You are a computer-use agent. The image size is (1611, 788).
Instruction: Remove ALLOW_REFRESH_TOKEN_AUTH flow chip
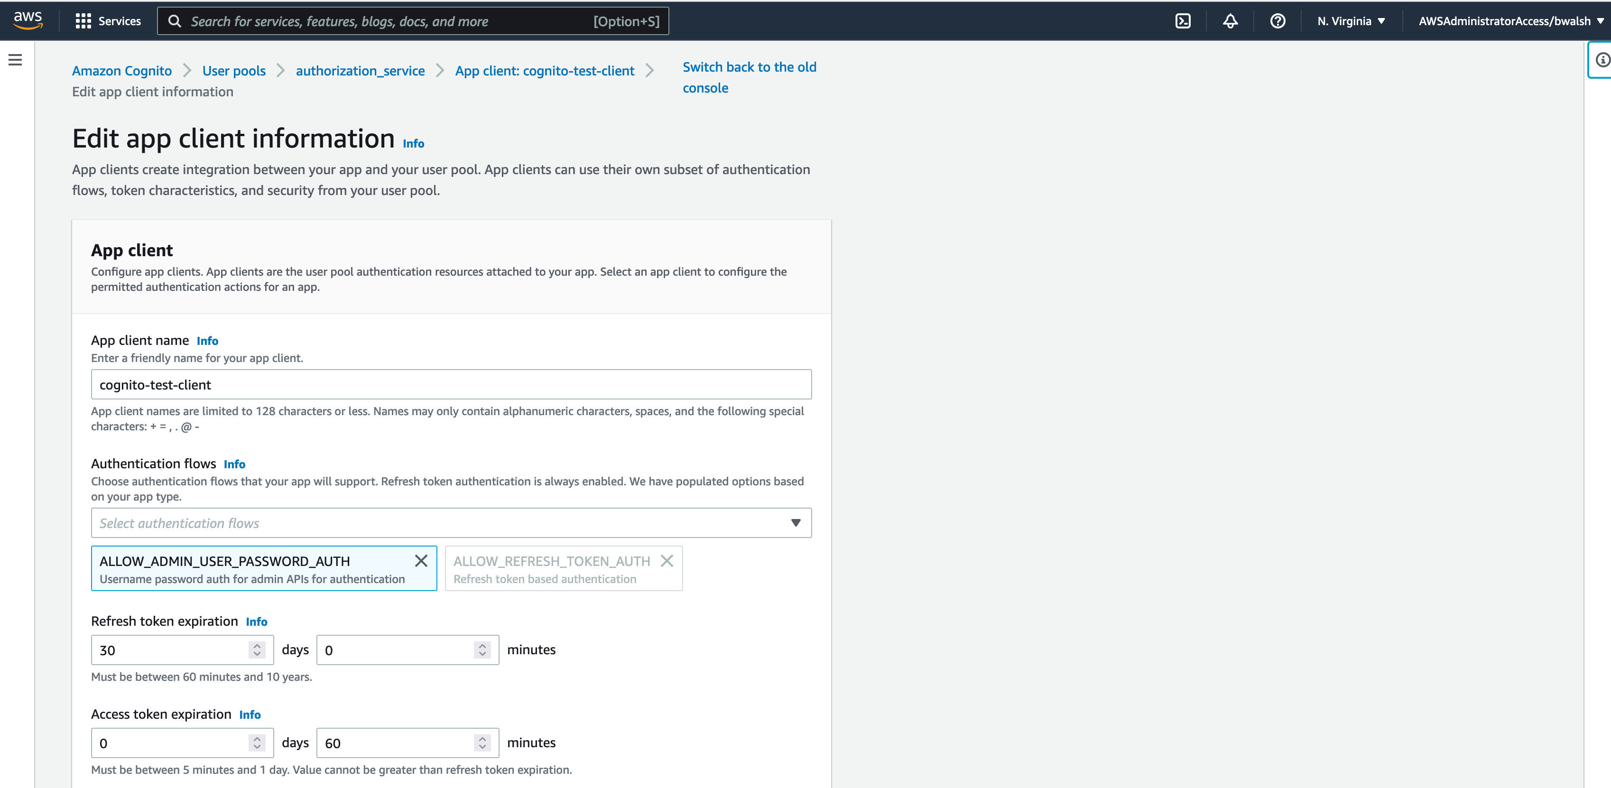point(667,561)
